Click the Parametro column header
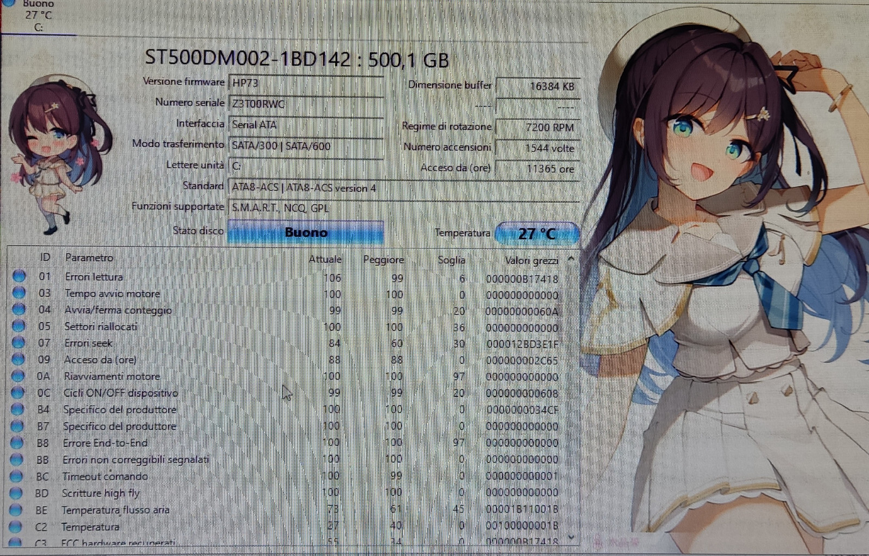Screen dimensions: 869x556 tap(89, 258)
